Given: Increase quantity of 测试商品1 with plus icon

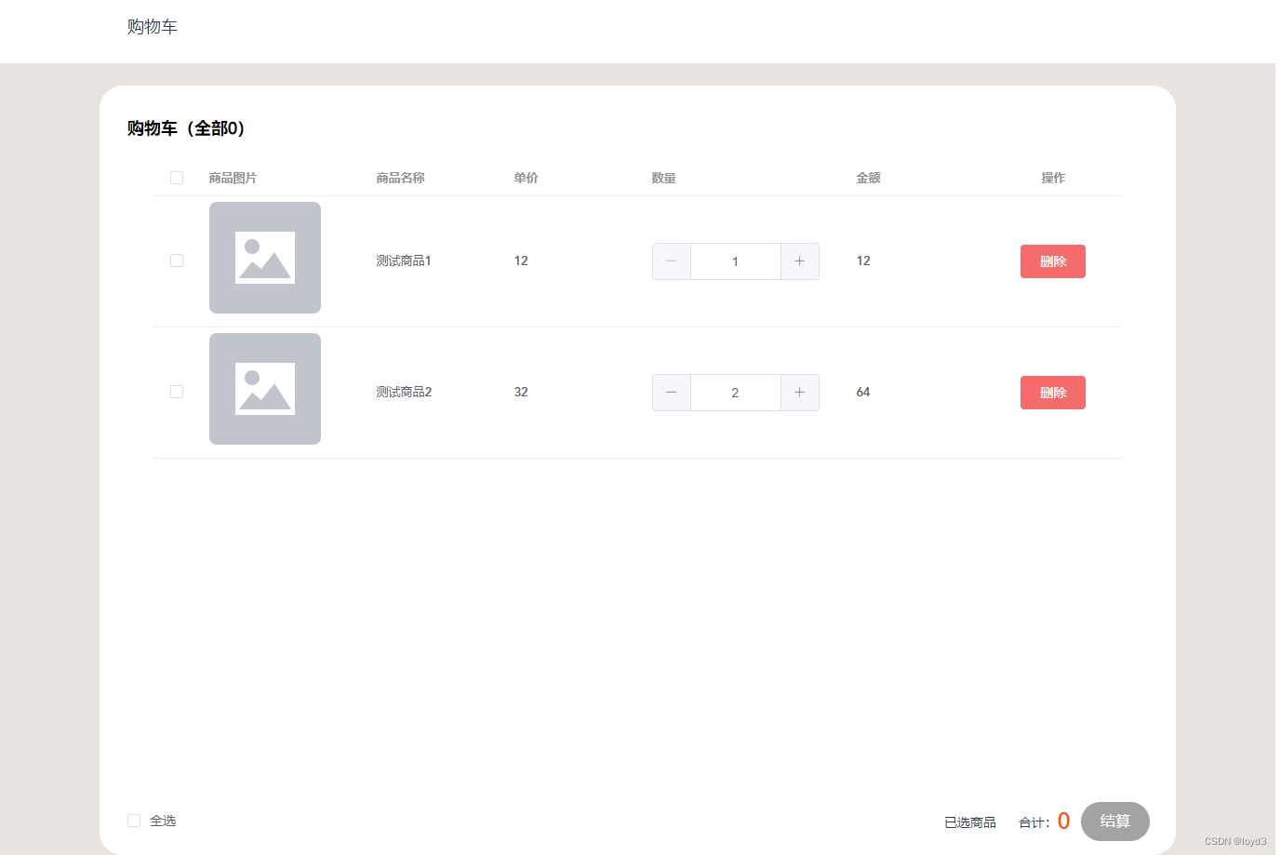Looking at the screenshot, I should (x=799, y=261).
